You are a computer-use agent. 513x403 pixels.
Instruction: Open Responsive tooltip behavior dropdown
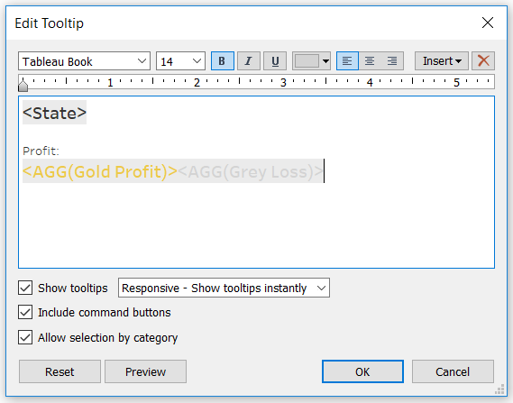coord(224,288)
